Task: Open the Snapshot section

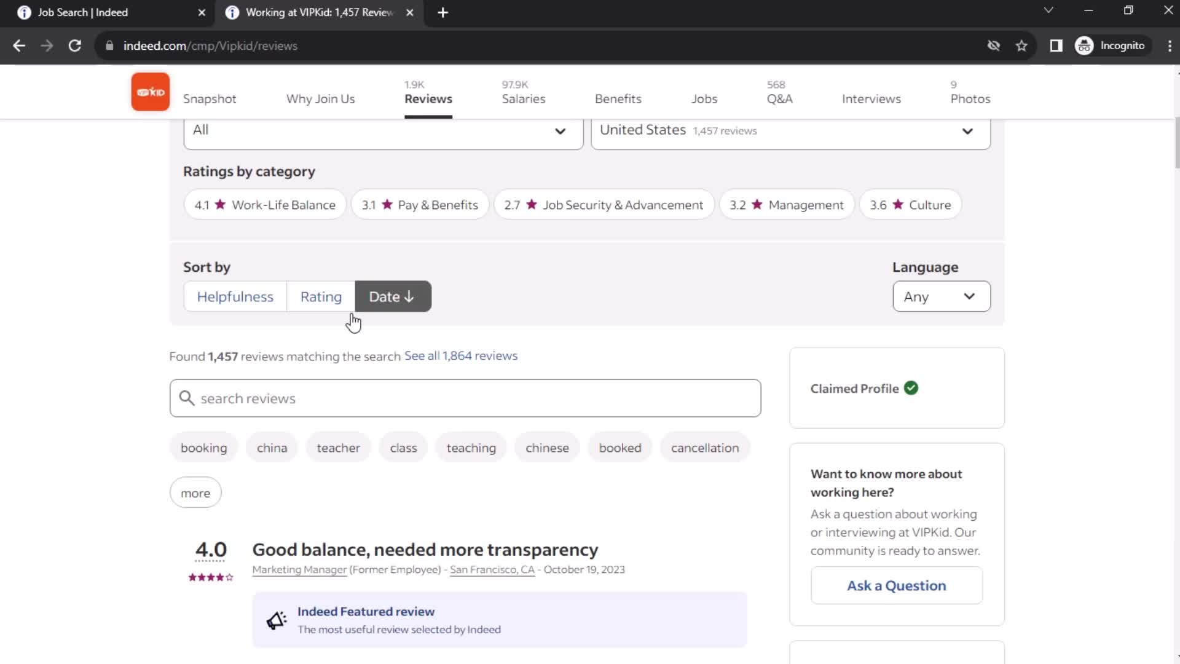Action: [210, 99]
